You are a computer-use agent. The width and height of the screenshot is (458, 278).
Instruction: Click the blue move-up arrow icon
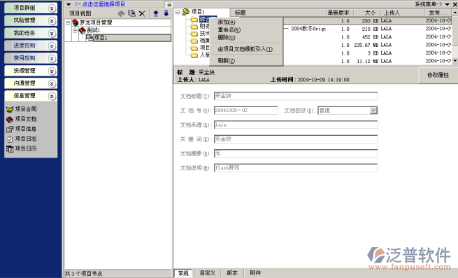click(x=156, y=13)
